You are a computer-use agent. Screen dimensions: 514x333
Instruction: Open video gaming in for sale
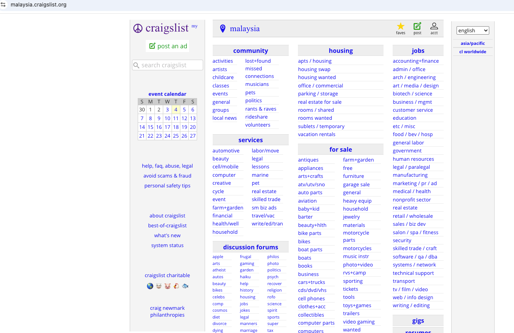click(359, 322)
